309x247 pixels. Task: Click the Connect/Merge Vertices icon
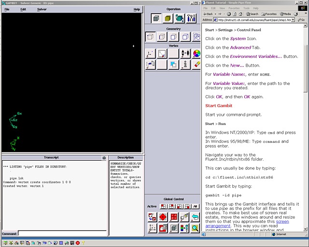pyautogui.click(x=185, y=54)
